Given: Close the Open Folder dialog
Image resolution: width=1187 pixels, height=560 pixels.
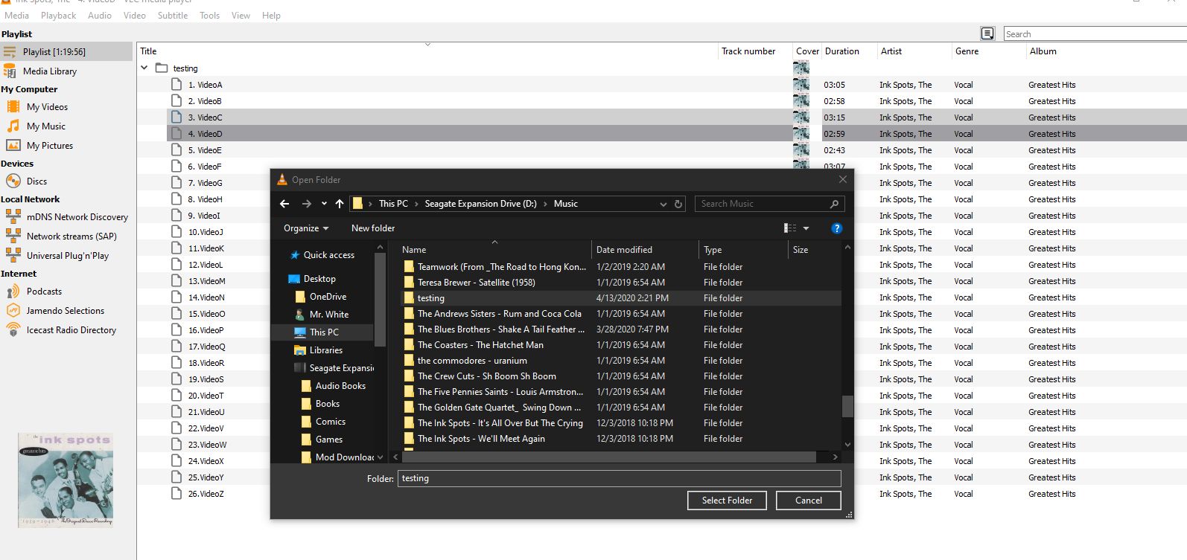Looking at the screenshot, I should pyautogui.click(x=842, y=179).
